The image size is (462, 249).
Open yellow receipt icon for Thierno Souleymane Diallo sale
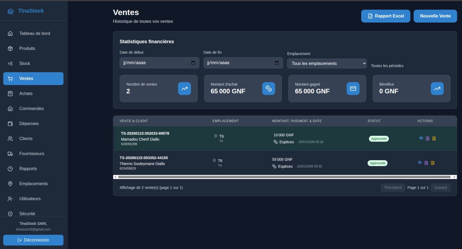(433, 163)
